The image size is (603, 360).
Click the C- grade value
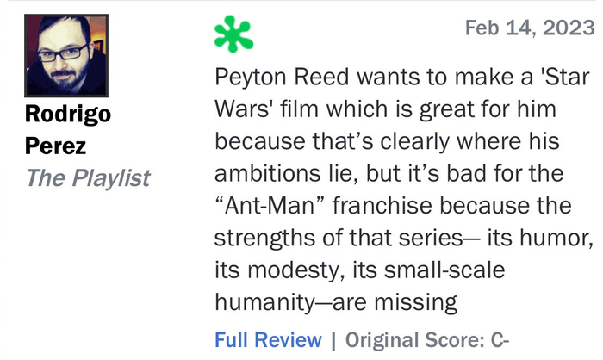[500, 339]
